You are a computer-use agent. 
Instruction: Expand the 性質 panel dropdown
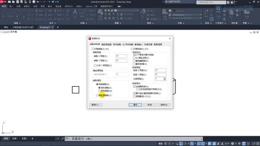click(181, 23)
